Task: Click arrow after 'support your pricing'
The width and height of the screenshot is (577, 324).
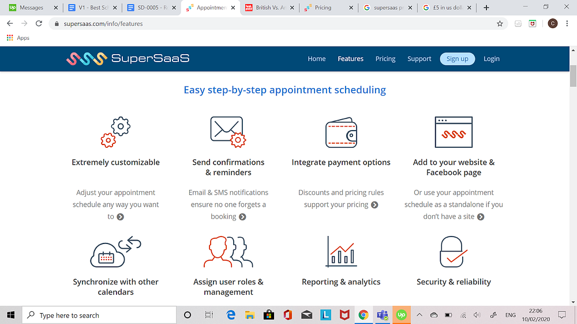Action: (374, 205)
